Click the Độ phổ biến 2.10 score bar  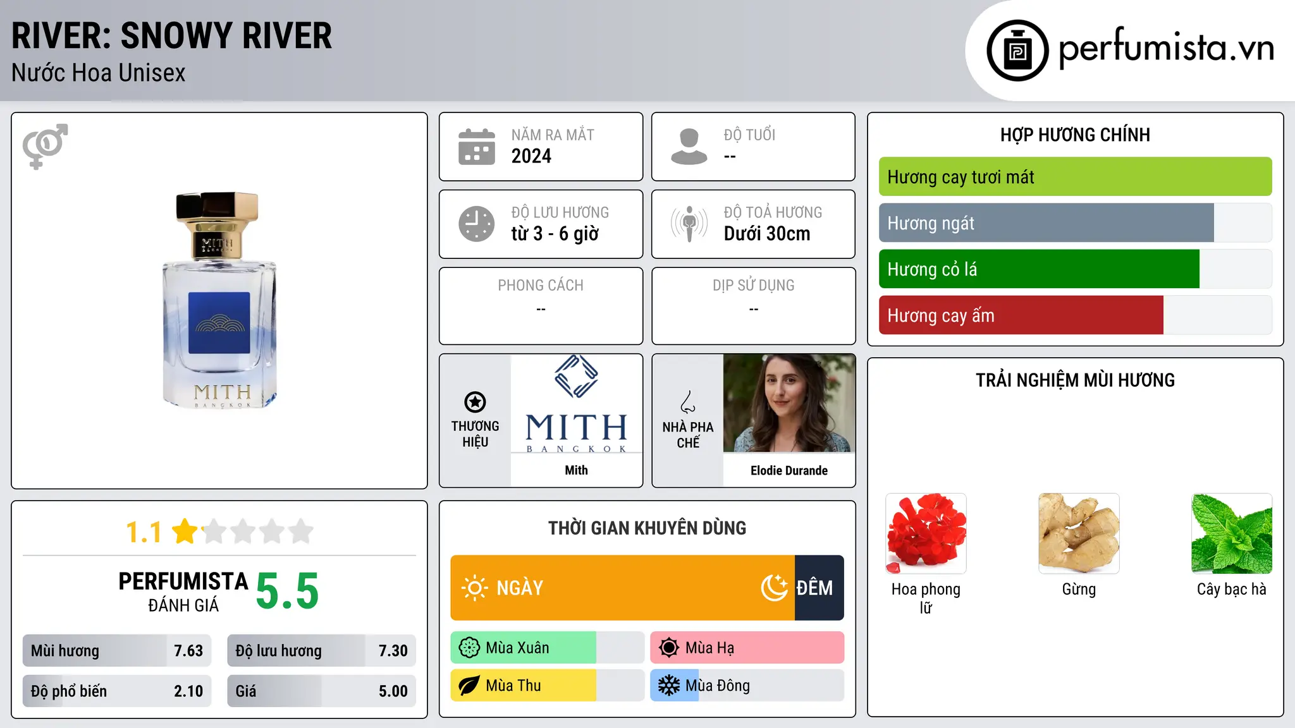[x=117, y=691]
